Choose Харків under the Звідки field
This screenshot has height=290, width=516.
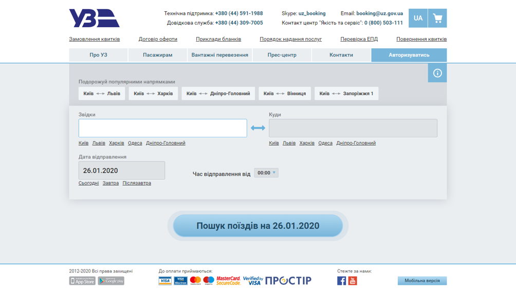pyautogui.click(x=117, y=143)
